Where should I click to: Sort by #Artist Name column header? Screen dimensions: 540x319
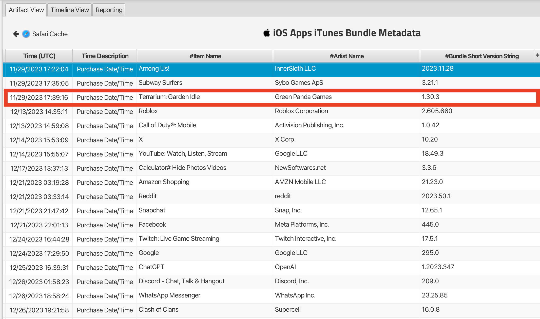pos(346,56)
